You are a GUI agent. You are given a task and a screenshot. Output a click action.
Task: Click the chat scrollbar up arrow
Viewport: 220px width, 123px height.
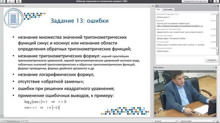[x=218, y=14]
